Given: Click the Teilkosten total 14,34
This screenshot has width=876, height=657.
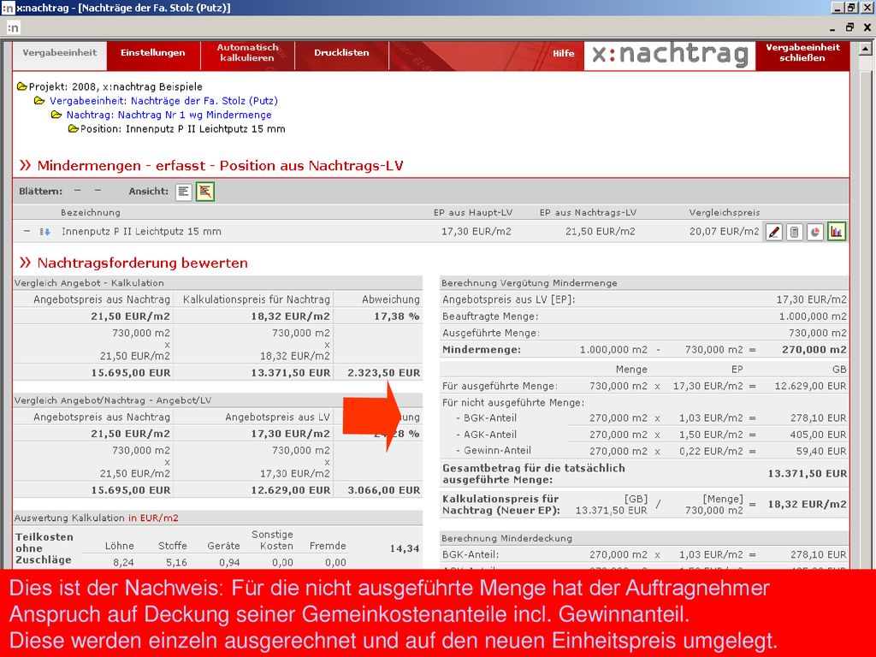Looking at the screenshot, I should click(x=405, y=548).
